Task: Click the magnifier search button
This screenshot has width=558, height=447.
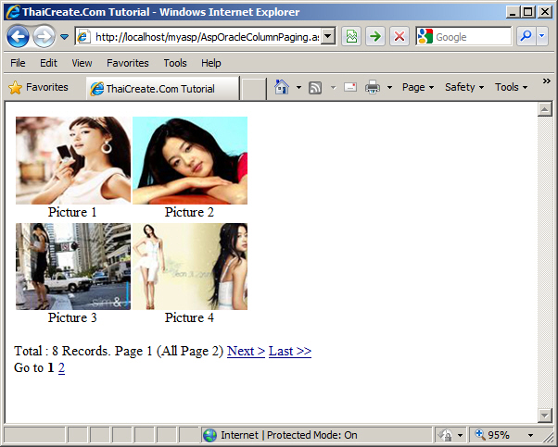Action: [526, 36]
